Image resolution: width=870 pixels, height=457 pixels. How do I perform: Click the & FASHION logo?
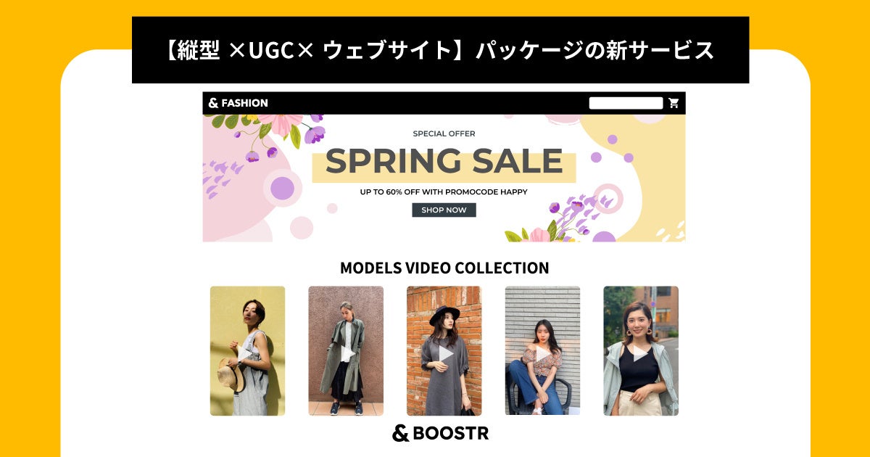[238, 103]
